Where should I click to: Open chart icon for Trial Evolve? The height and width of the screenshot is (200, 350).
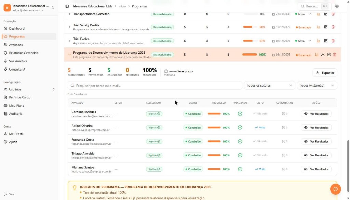(x=318, y=41)
